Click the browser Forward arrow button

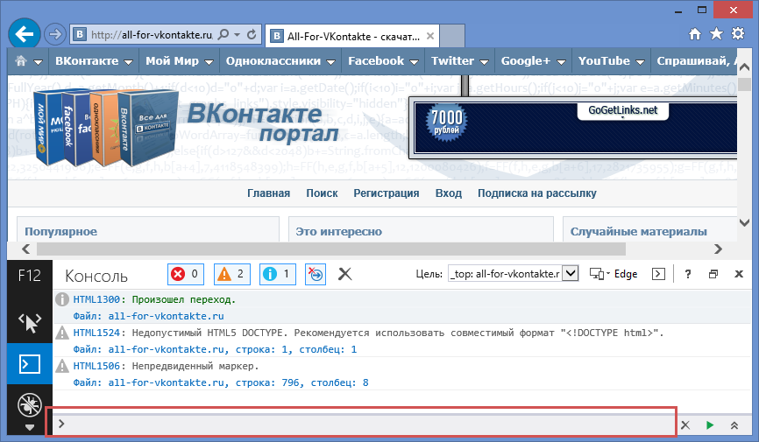coord(54,34)
